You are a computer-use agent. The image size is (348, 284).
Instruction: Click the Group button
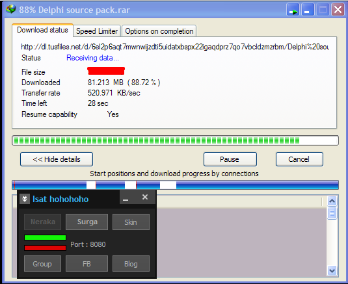43,264
